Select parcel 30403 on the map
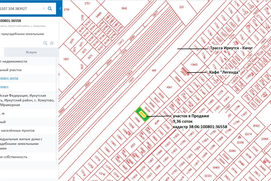Viewport: 271px width, 181px height. [x=216, y=167]
